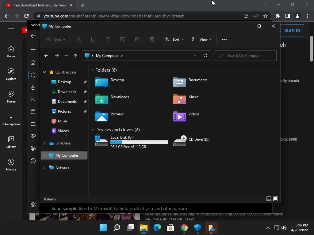Open Family options icon in Windows Security

pyautogui.click(x=33, y=148)
